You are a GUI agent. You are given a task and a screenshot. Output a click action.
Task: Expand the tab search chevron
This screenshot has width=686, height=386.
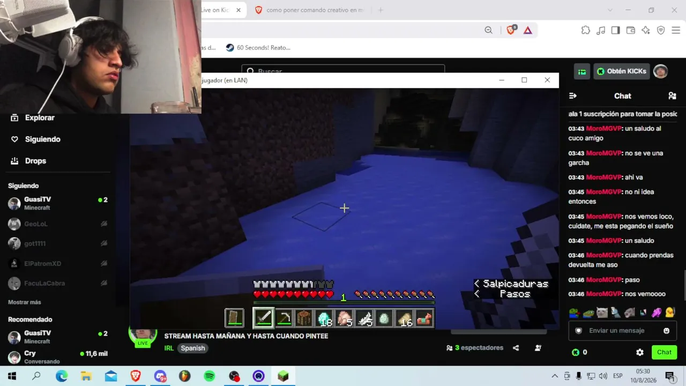tap(610, 10)
